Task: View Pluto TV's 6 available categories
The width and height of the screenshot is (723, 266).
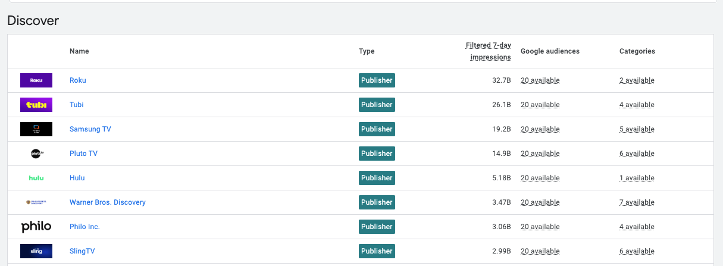Action: pos(637,154)
